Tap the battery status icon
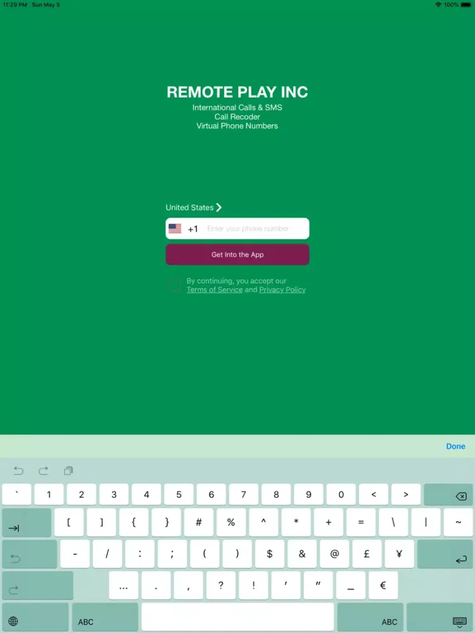 tap(465, 5)
